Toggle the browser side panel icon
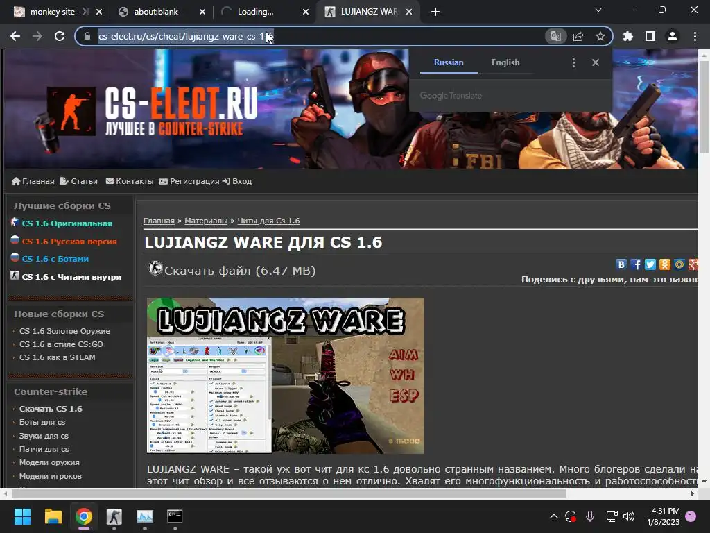Screen dimensions: 710x533 pos(650,36)
